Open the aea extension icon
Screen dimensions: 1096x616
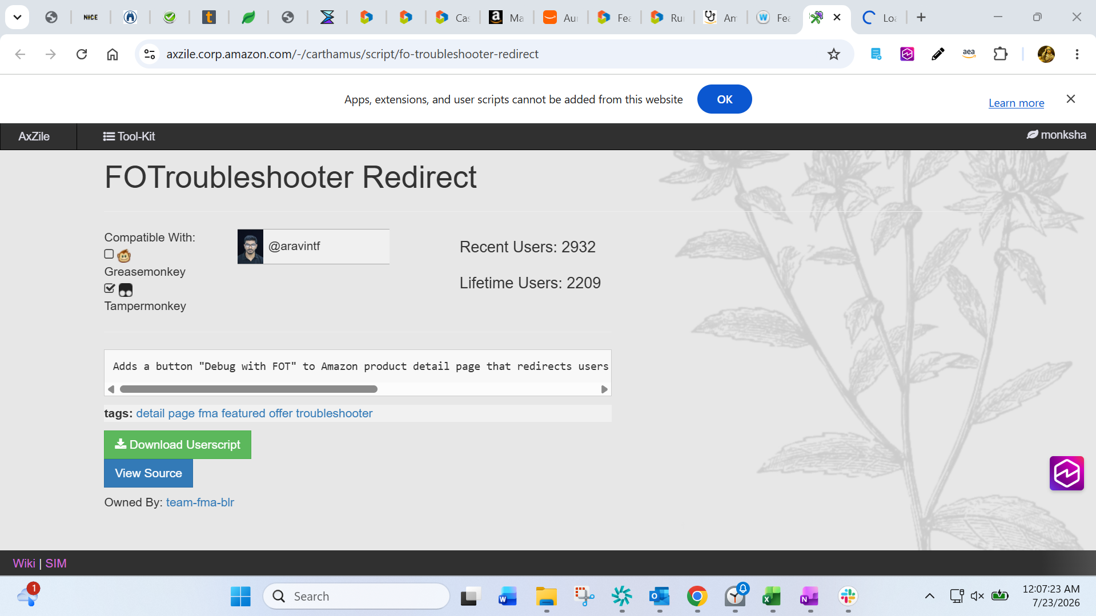[x=969, y=54]
